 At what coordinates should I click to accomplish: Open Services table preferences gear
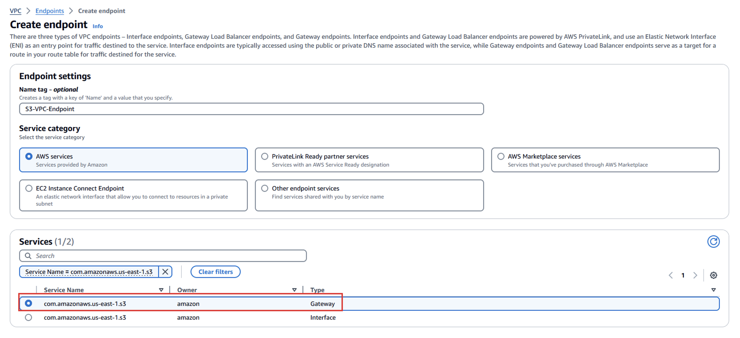(x=713, y=275)
